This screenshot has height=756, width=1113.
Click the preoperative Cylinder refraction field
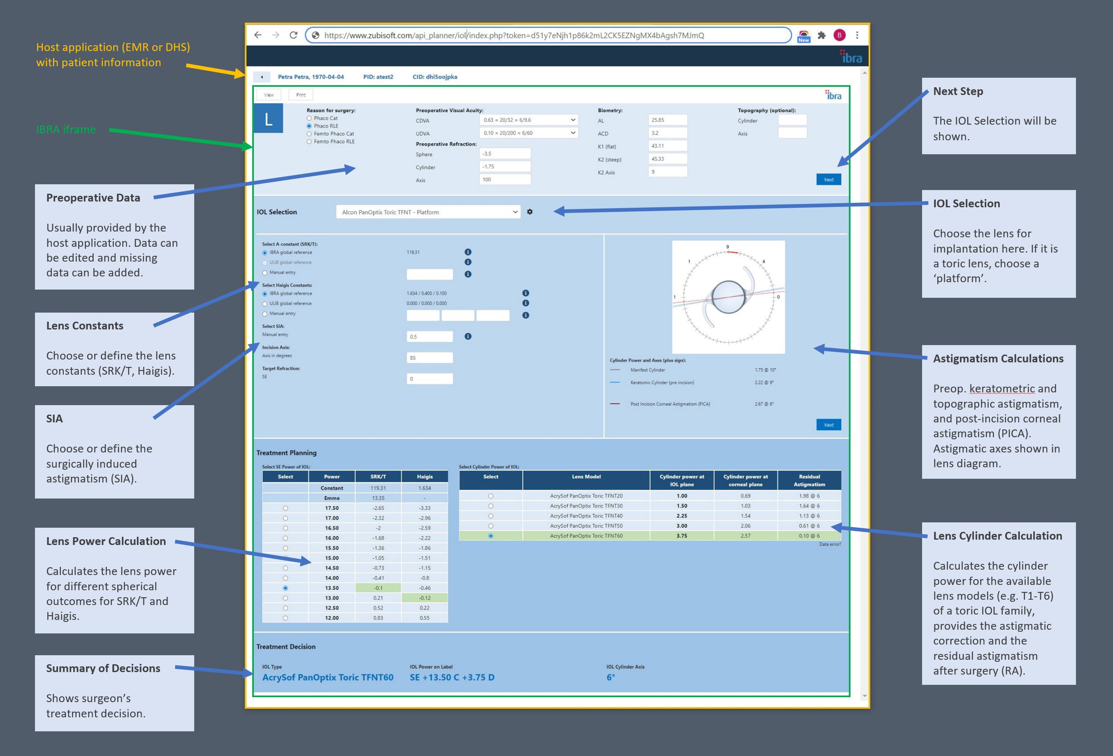[x=505, y=167]
